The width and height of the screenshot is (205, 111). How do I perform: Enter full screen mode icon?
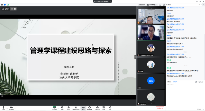coord(160,5)
